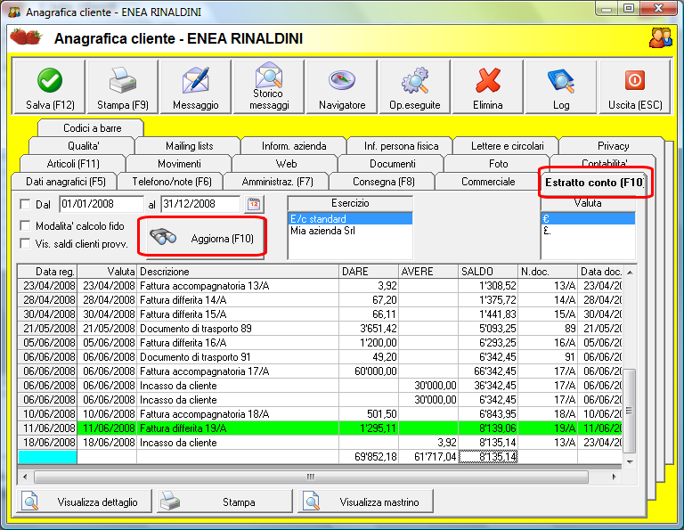
Task: Click the Elimina red X button
Action: [x=488, y=87]
